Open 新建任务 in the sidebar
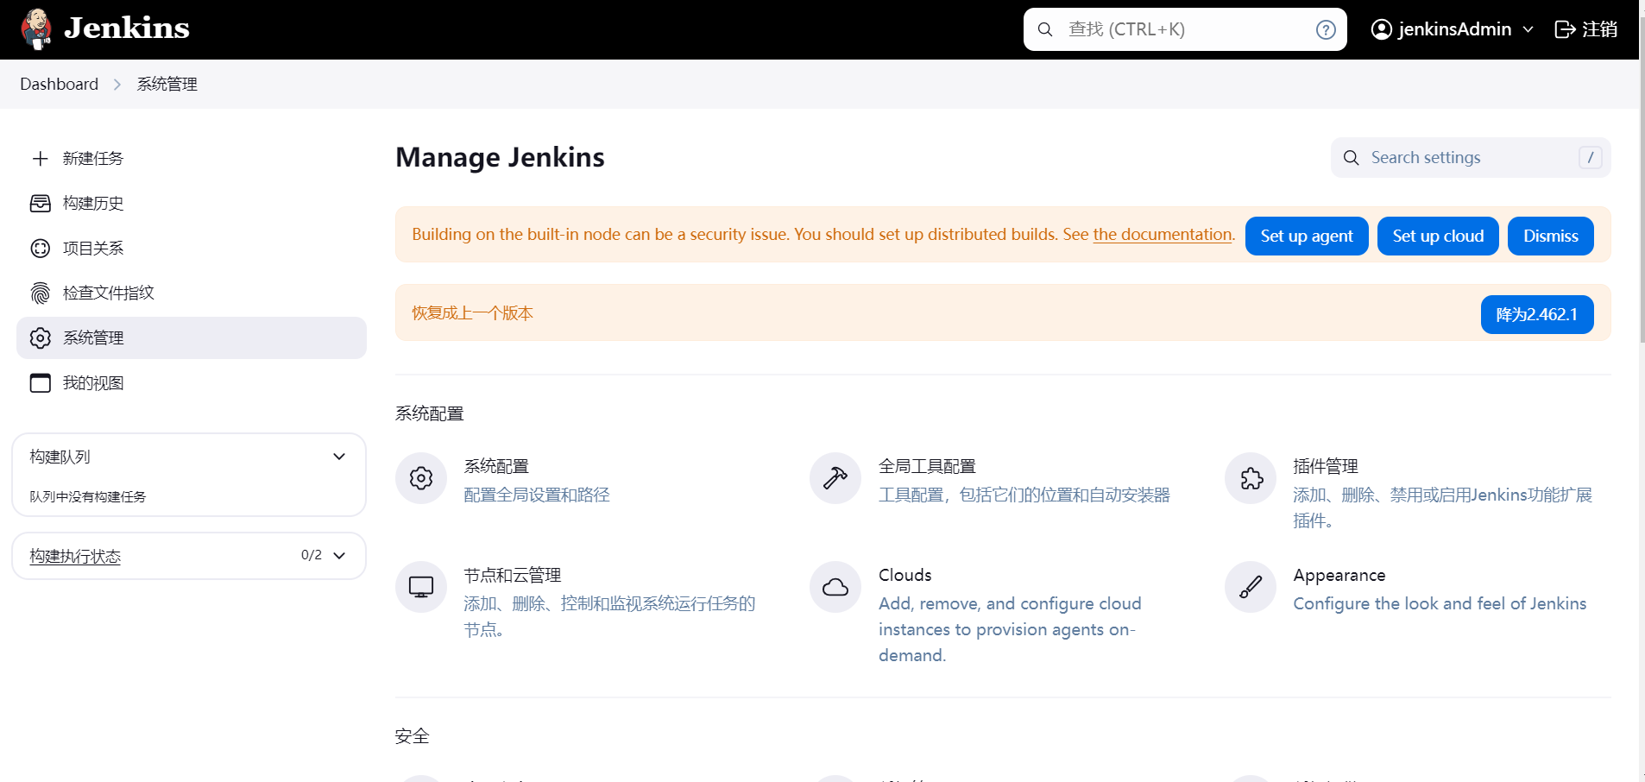The height and width of the screenshot is (782, 1645). (192, 158)
